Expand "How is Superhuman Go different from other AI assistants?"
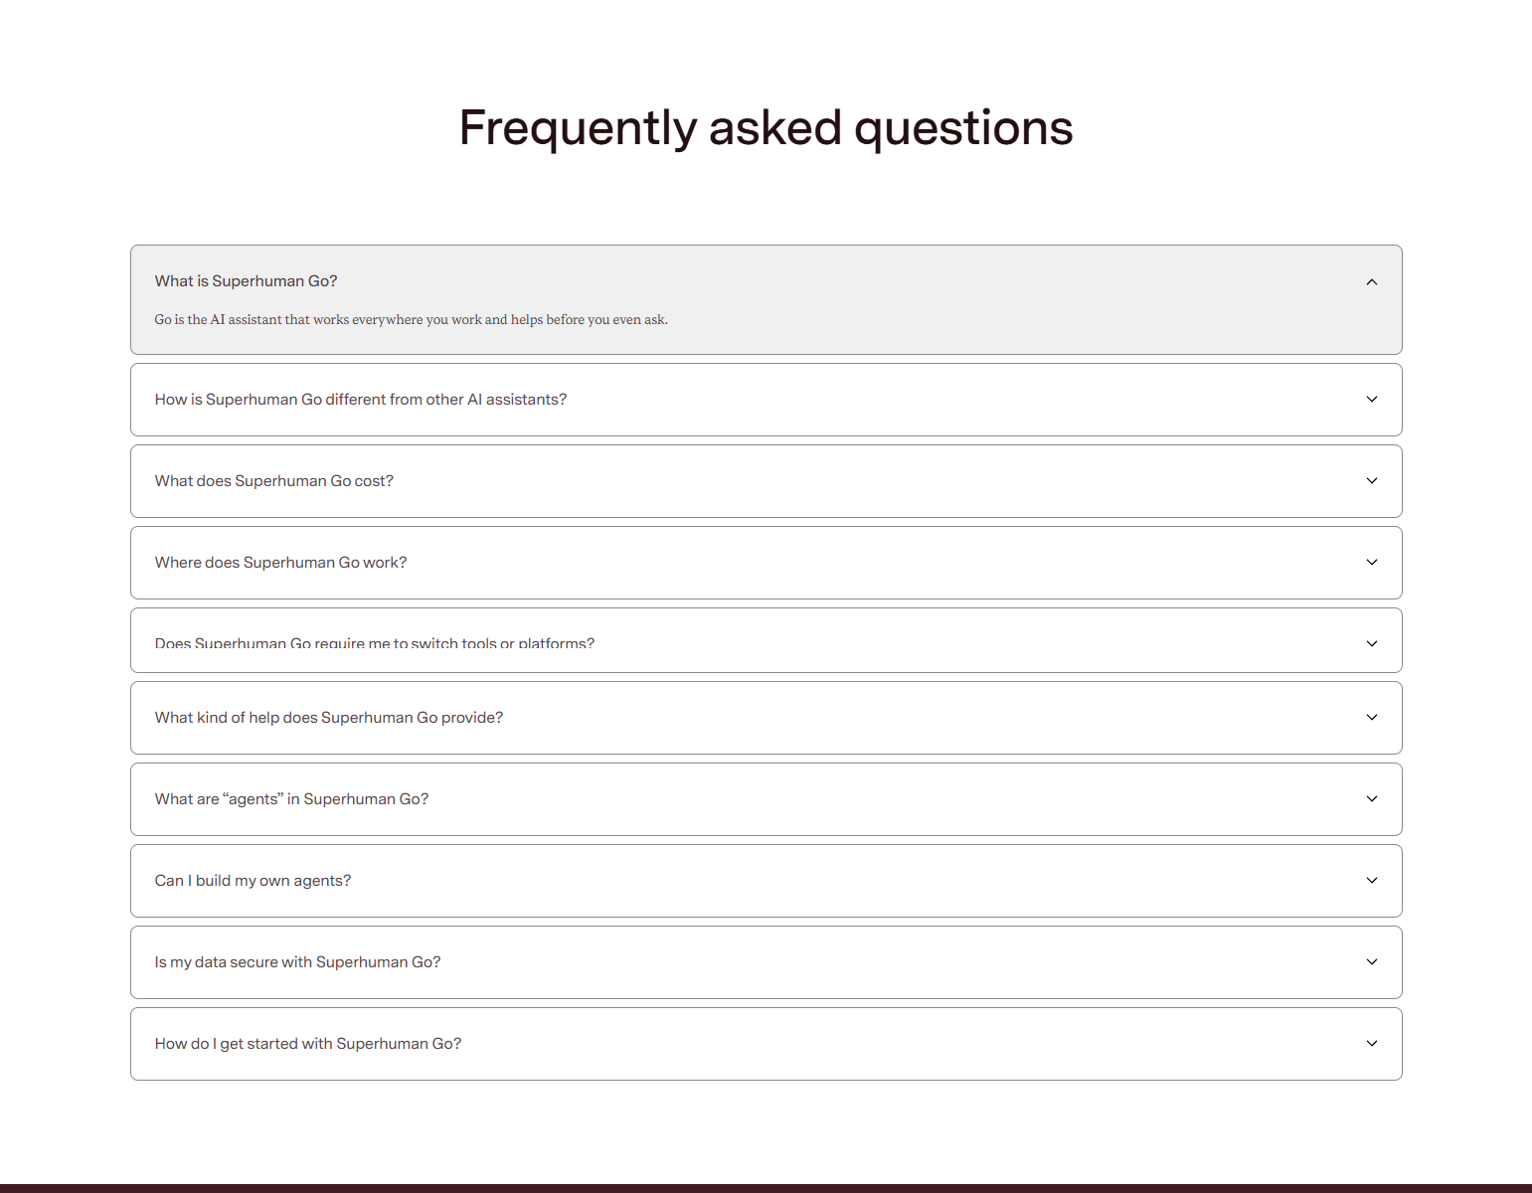The width and height of the screenshot is (1532, 1193). coord(766,399)
